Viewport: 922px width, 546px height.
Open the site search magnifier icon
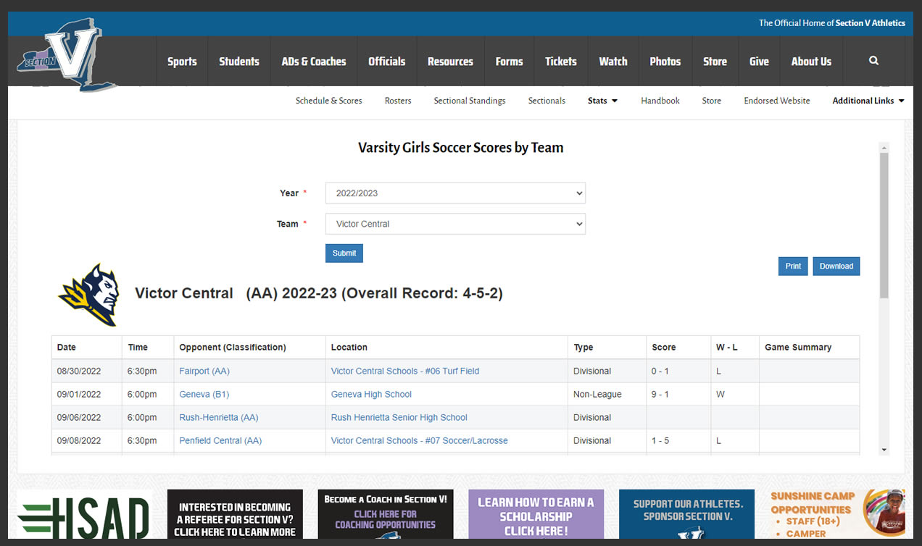click(x=873, y=61)
